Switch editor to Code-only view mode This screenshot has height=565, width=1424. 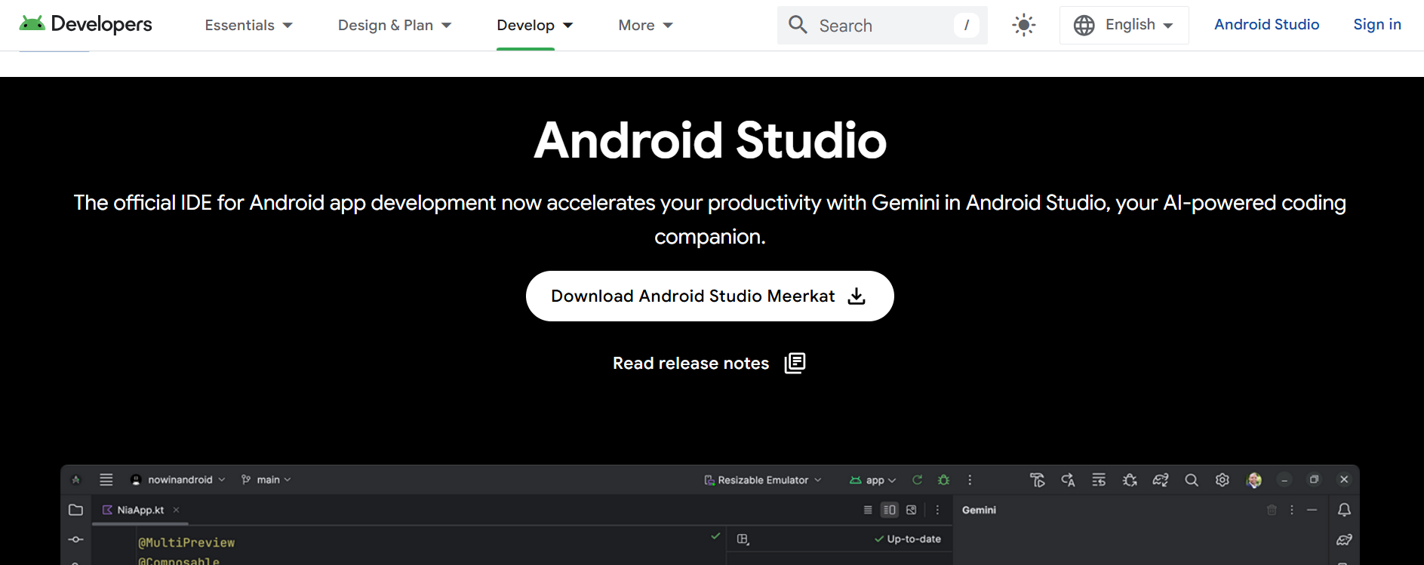(868, 510)
